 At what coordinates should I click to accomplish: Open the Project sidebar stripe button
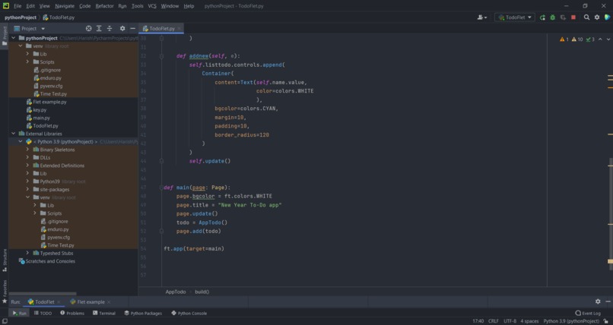(5, 36)
